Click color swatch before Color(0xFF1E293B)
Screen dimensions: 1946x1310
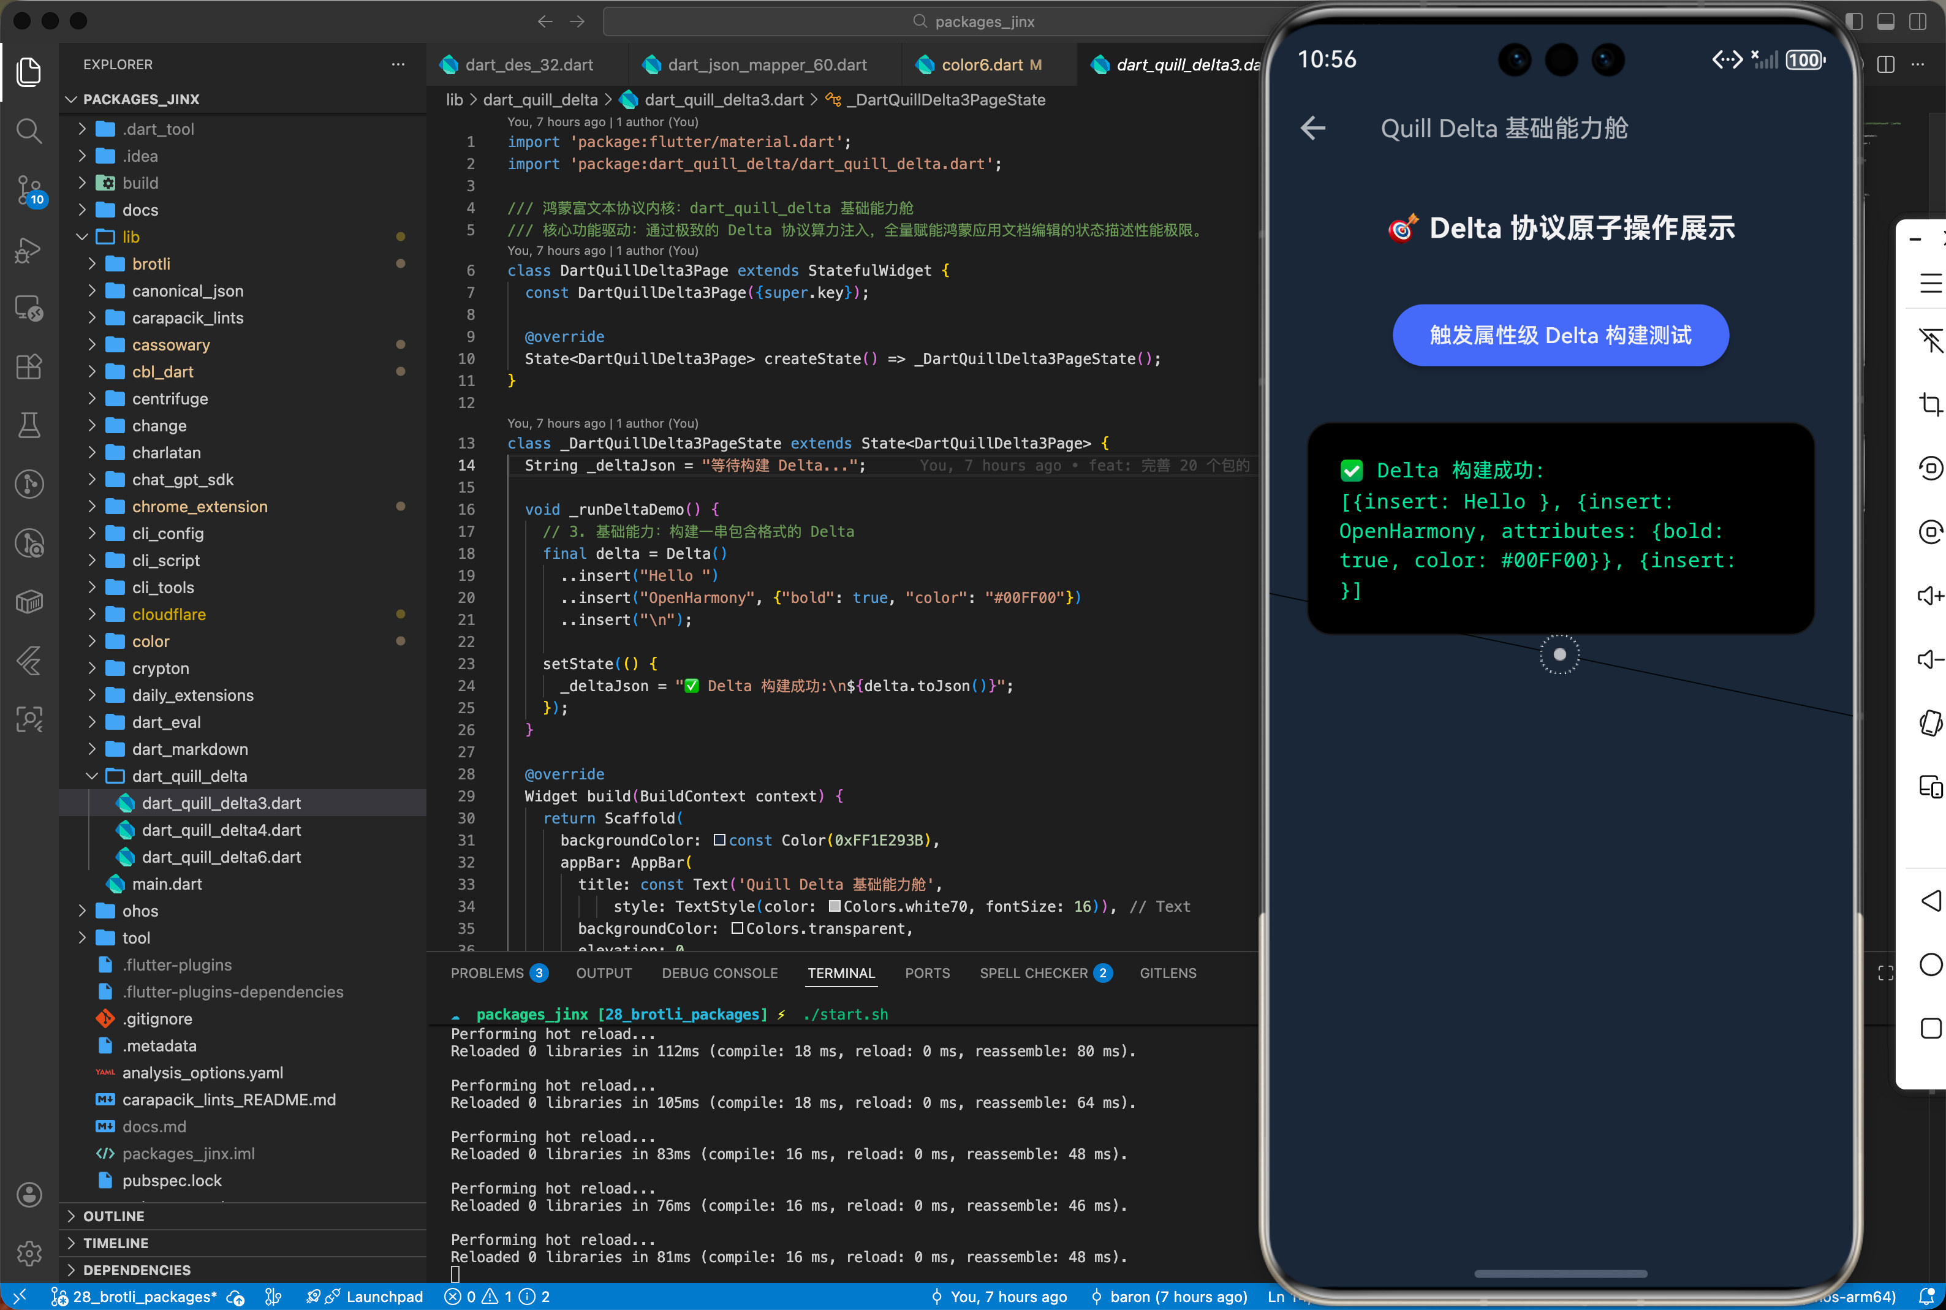click(x=719, y=839)
